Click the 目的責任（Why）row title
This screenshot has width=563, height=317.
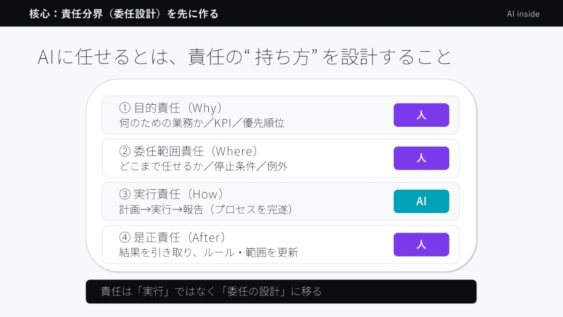177,108
